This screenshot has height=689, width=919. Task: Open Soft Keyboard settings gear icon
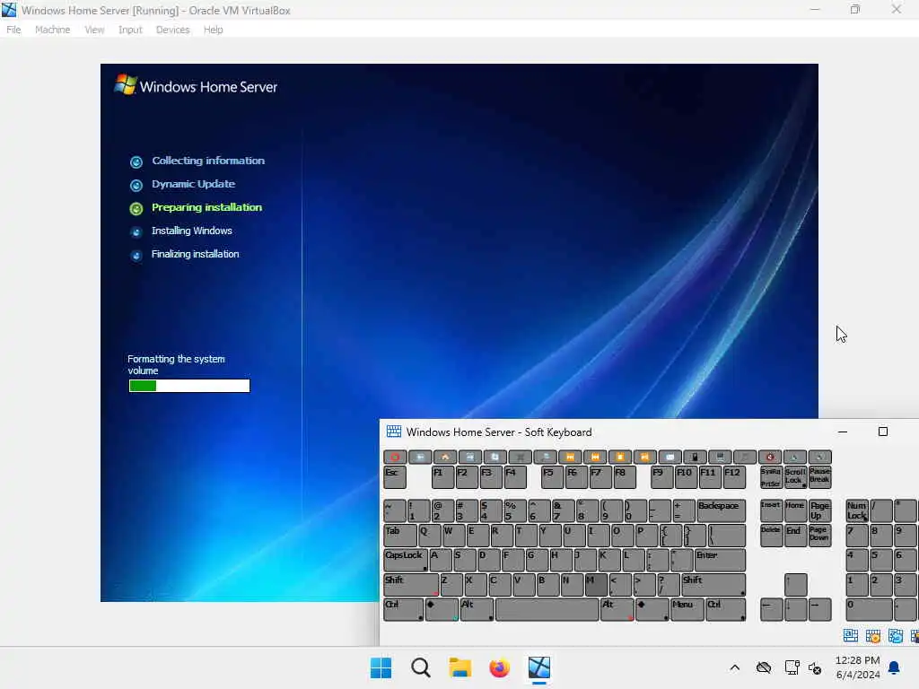click(873, 636)
